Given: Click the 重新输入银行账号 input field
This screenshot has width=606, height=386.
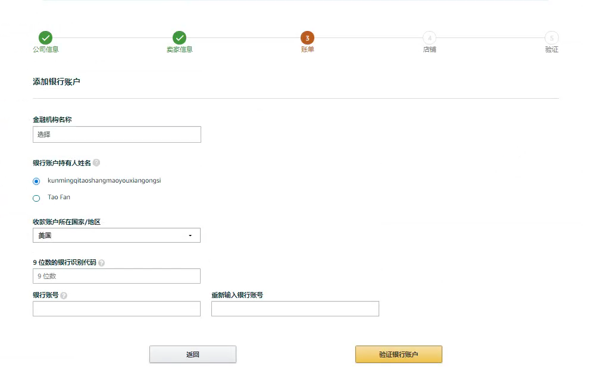Looking at the screenshot, I should [x=295, y=309].
